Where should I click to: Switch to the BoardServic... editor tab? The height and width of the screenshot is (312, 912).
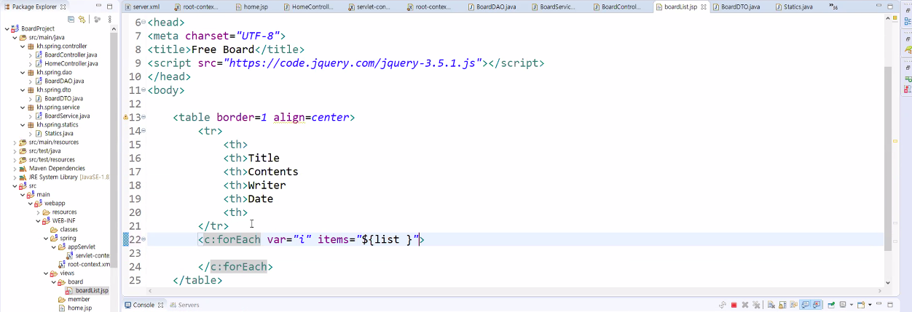558,7
